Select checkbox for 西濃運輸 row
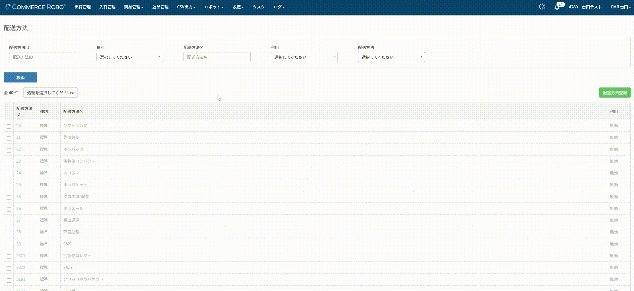Viewport: 634px width, 291px height. click(9, 233)
